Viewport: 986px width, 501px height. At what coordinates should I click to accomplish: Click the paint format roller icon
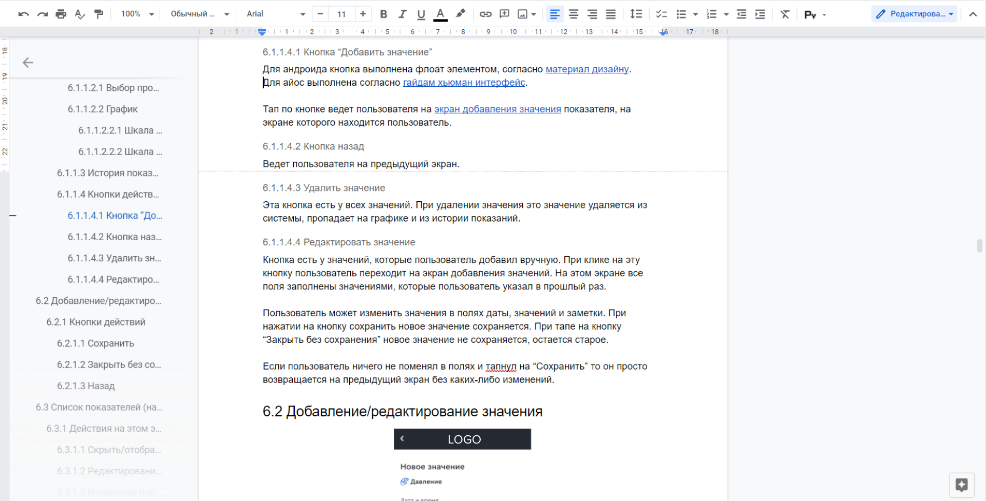coord(99,14)
